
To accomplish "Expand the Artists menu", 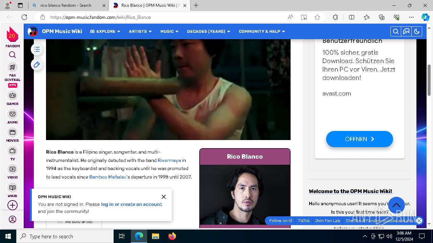I will pyautogui.click(x=140, y=31).
